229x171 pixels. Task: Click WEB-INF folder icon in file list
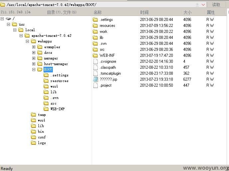(95, 55)
